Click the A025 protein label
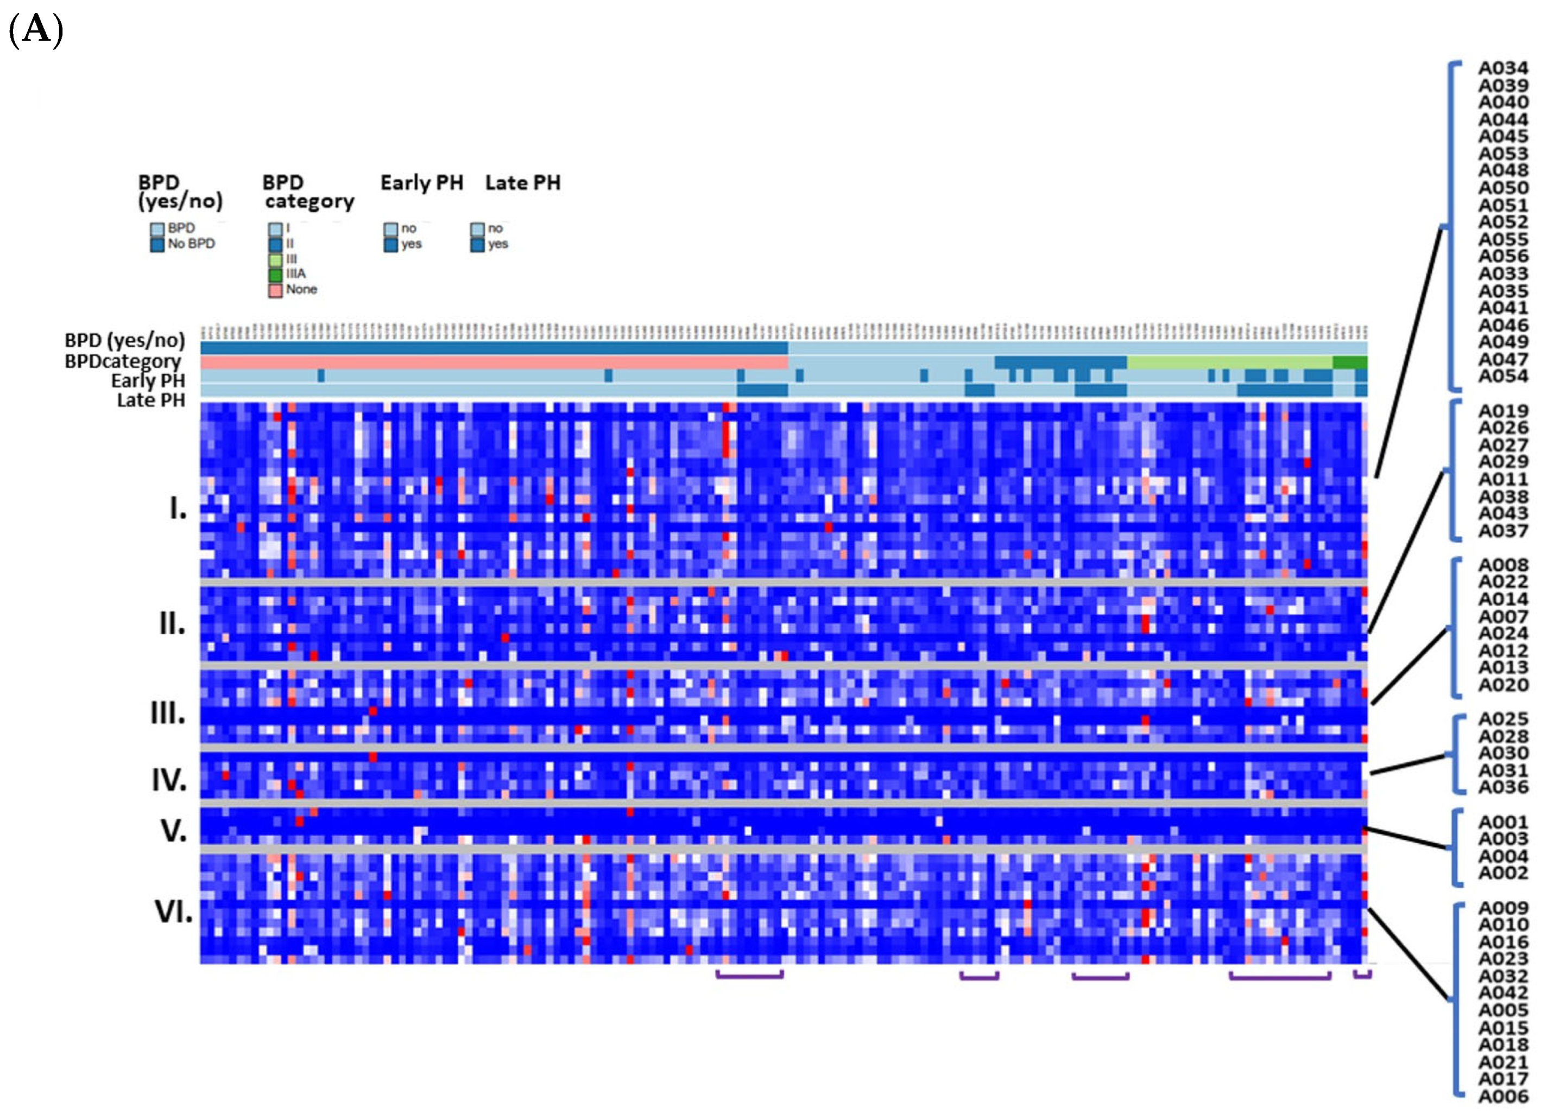Viewport: 1541px width, 1114px height. pos(1503,719)
